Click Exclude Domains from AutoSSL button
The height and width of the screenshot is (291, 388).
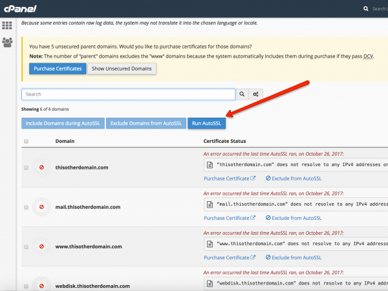[x=145, y=123]
